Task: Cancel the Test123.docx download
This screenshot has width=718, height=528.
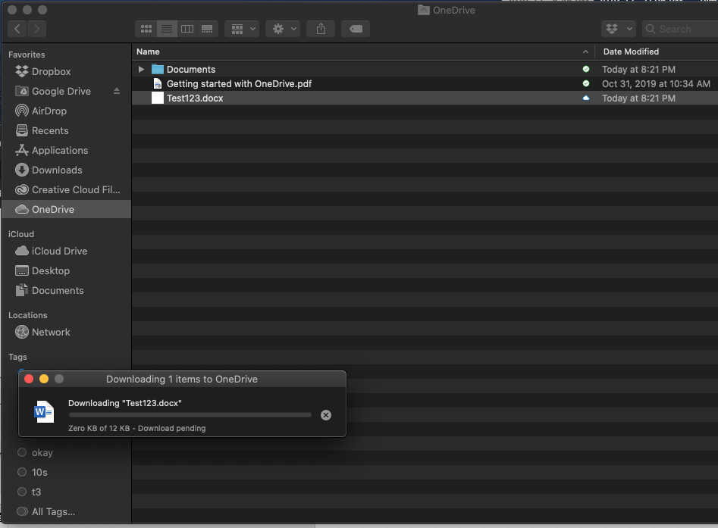Action: [326, 415]
